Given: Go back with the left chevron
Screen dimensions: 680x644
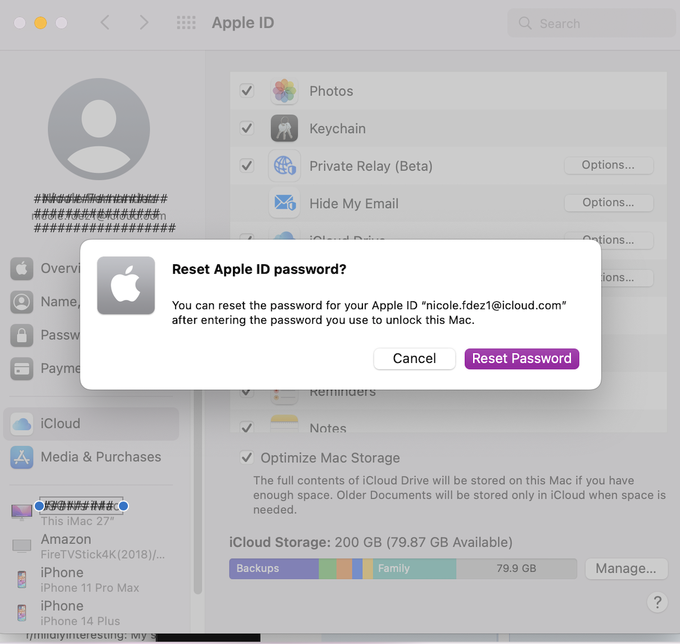Looking at the screenshot, I should coord(105,22).
